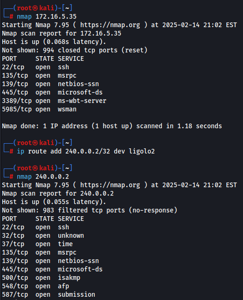The image size is (243, 300).
Task: Click the second nmap.org URL
Action: click(x=110, y=185)
